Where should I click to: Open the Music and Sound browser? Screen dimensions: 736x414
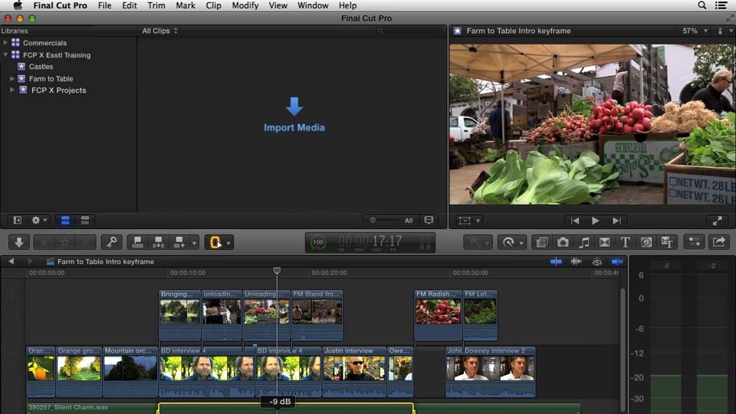pos(584,242)
